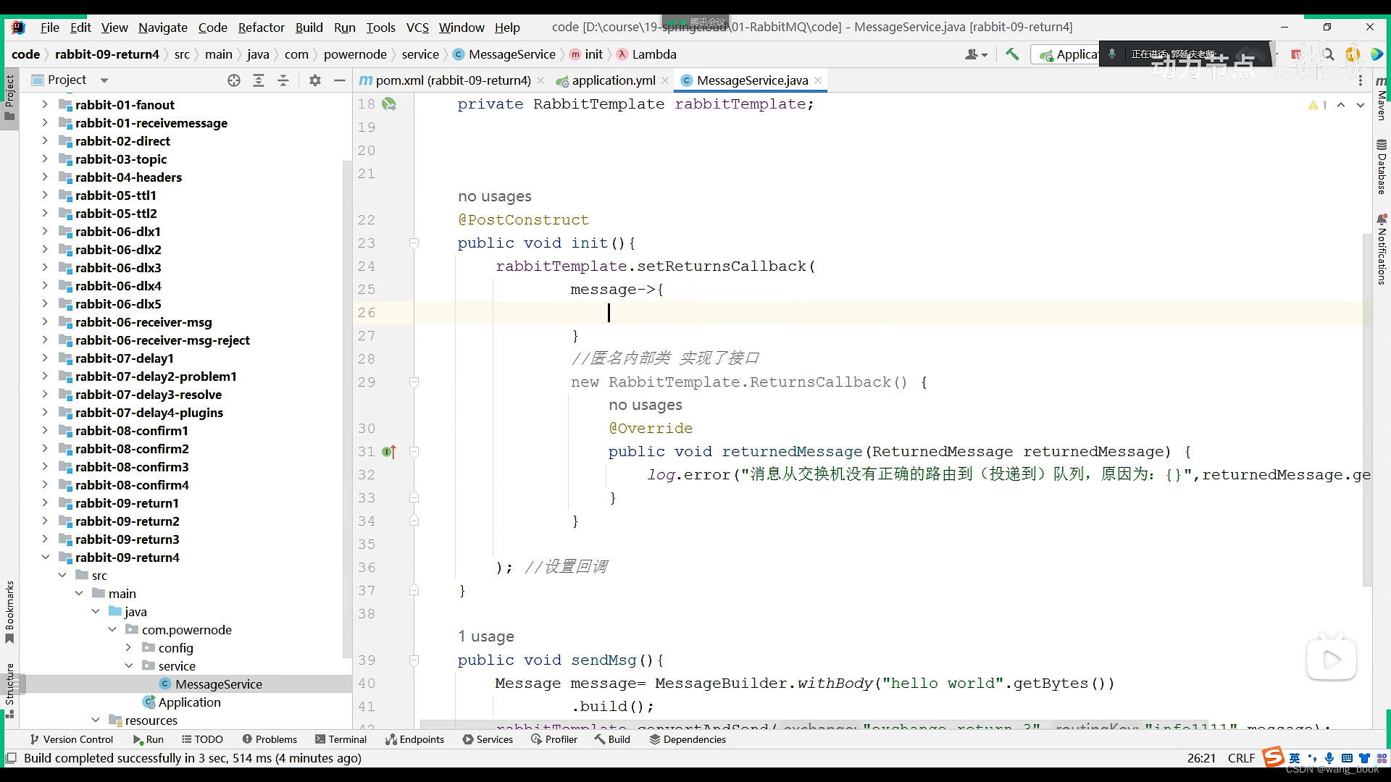The width and height of the screenshot is (1391, 782).
Task: Toggle code folding for init method
Action: (414, 243)
